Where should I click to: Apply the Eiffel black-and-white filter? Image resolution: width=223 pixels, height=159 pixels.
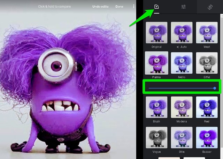(207, 63)
